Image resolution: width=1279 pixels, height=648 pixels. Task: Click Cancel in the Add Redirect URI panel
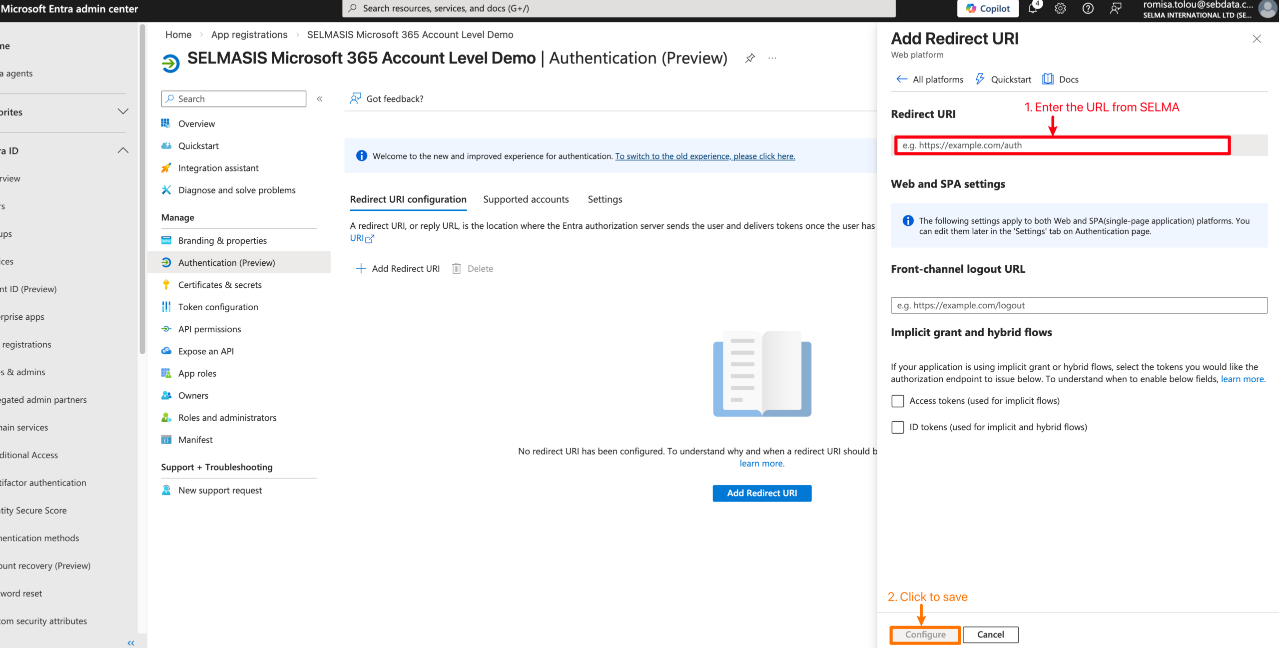990,635
